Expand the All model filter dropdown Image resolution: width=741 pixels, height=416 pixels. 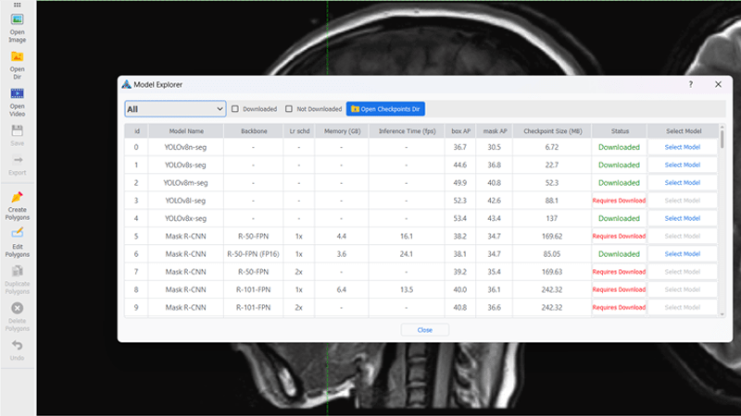tap(175, 109)
